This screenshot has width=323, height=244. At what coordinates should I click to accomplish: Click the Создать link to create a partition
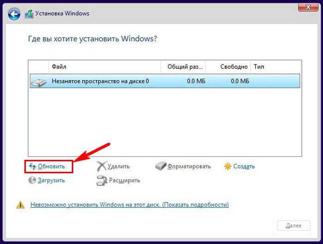244,167
